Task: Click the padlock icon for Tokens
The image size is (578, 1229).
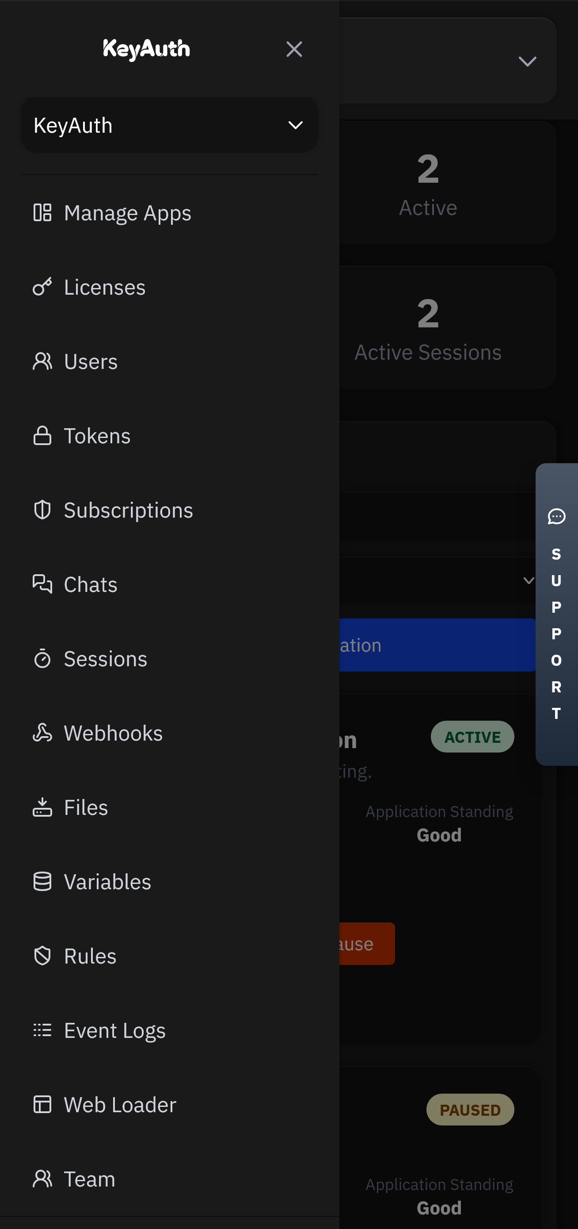Action: click(x=42, y=436)
